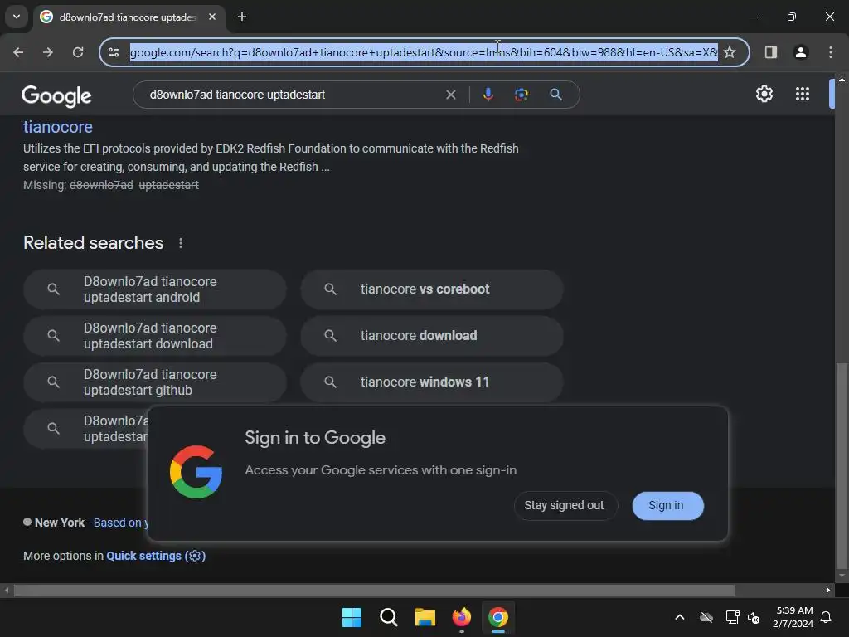
Task: Open the notifications bell
Action: click(x=827, y=617)
